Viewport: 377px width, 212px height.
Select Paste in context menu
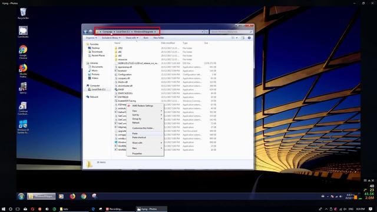(x=145, y=134)
